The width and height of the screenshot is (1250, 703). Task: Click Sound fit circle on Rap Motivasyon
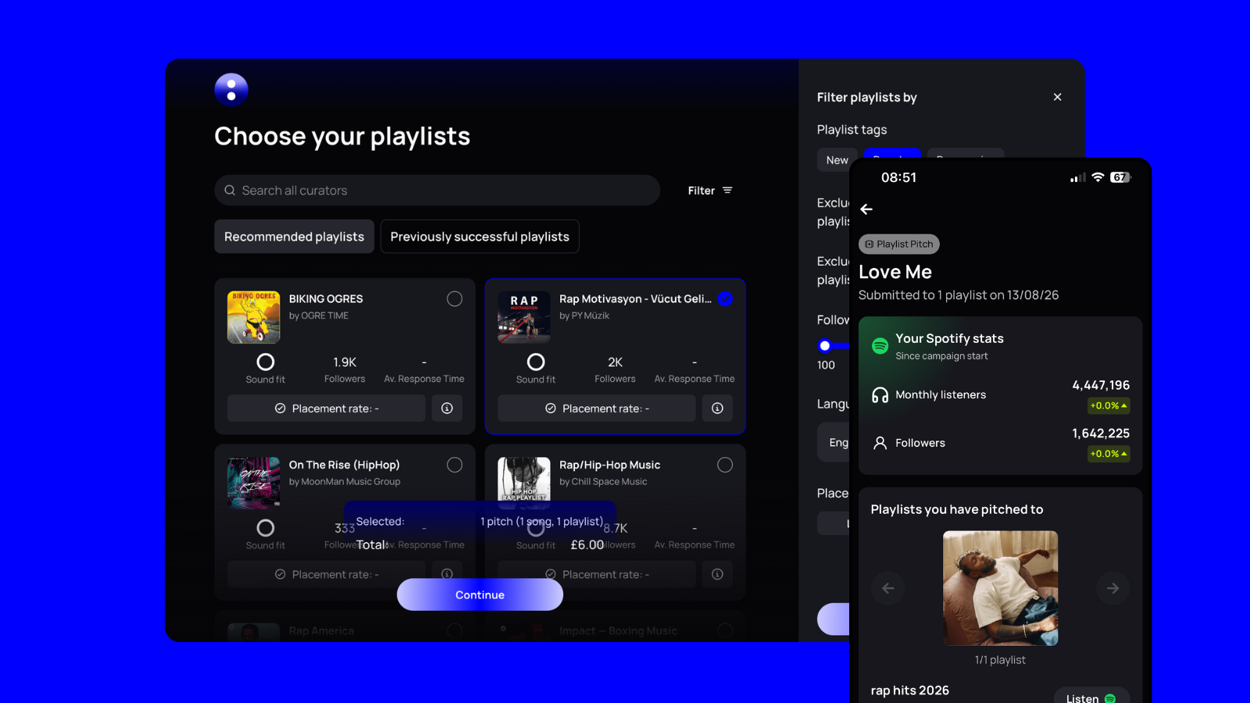click(x=536, y=362)
